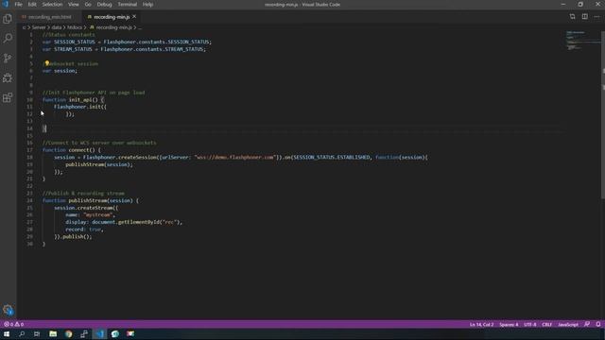The height and width of the screenshot is (340, 605).
Task: Click the htdocs breadcrumb segment
Action: pyautogui.click(x=75, y=27)
